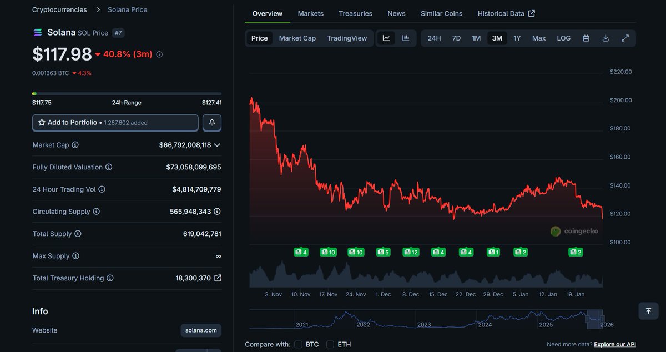
Task: Click the $117.98 price text
Action: coord(62,54)
